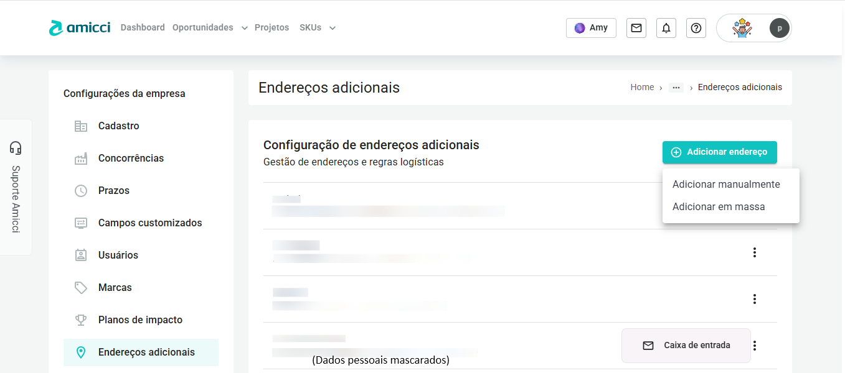Open the user profile avatar
The width and height of the screenshot is (845, 373).
[x=779, y=28]
